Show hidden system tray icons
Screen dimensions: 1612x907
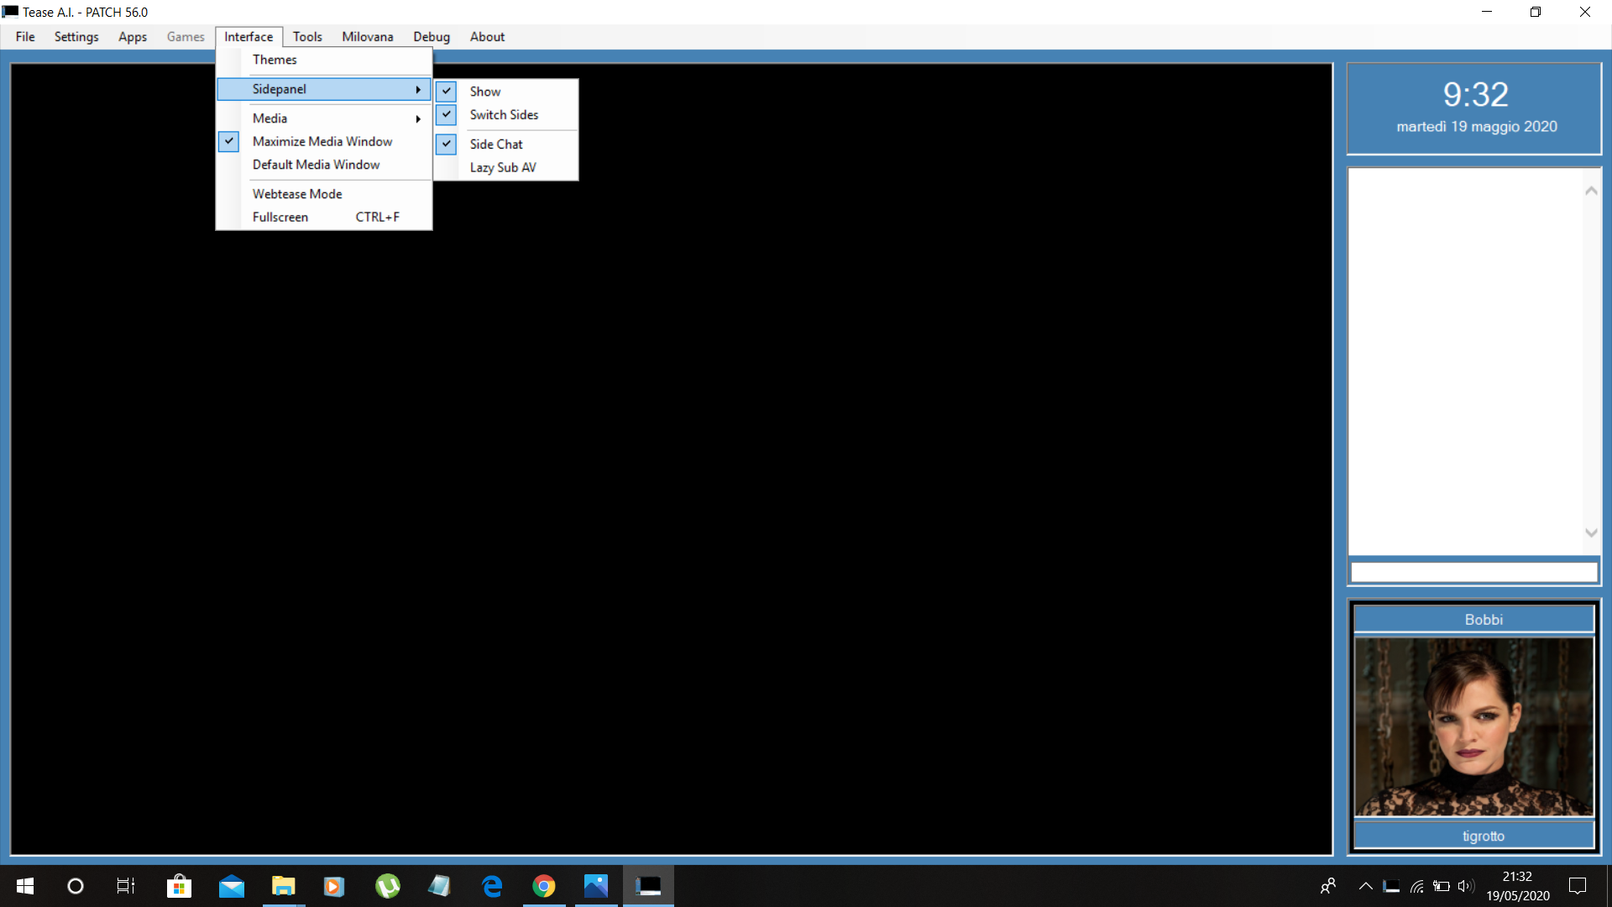[1366, 886]
